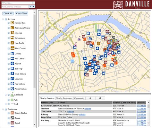The image size is (152, 128).
Task: Click results table scroll down arrow
Action: (148, 123)
